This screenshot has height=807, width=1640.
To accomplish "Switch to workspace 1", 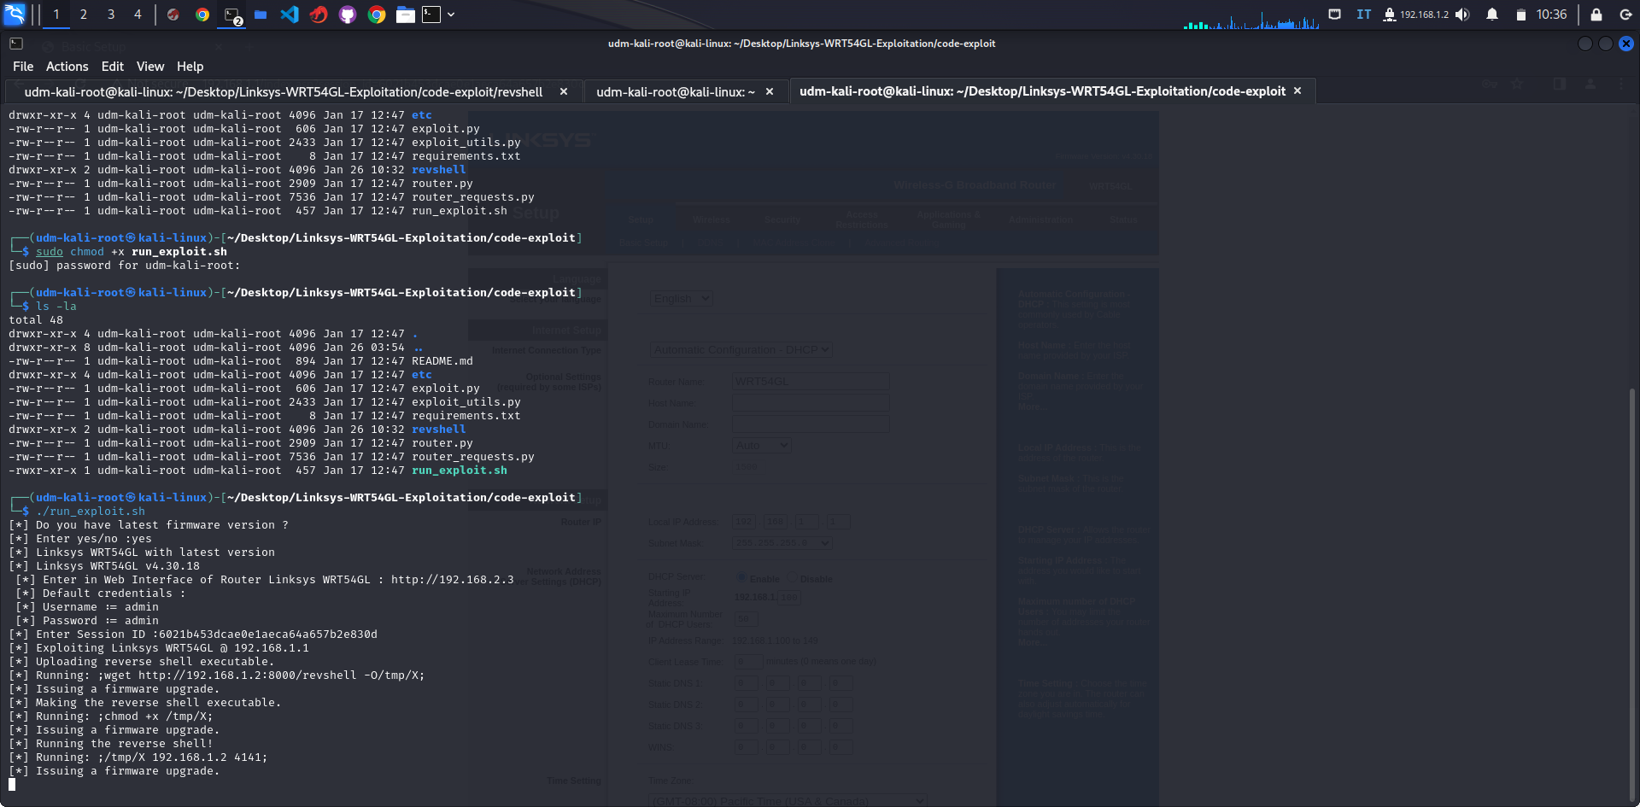I will coord(56,15).
